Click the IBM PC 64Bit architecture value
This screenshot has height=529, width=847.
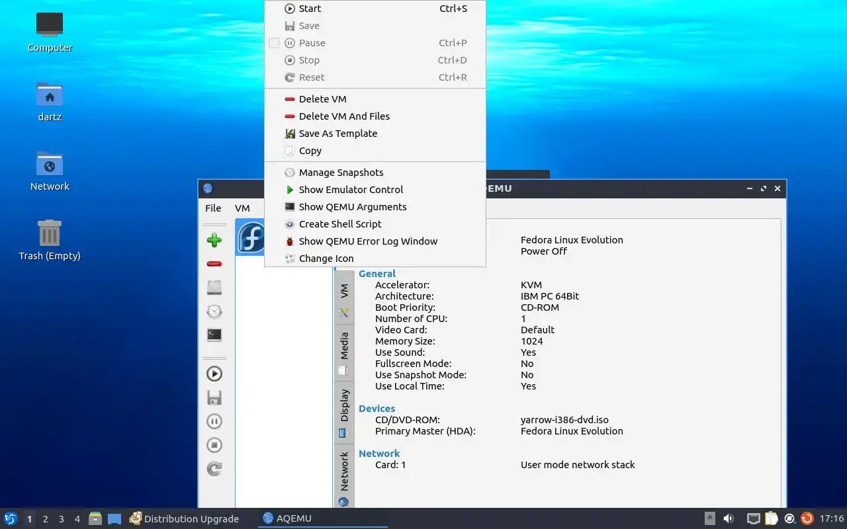[550, 296]
